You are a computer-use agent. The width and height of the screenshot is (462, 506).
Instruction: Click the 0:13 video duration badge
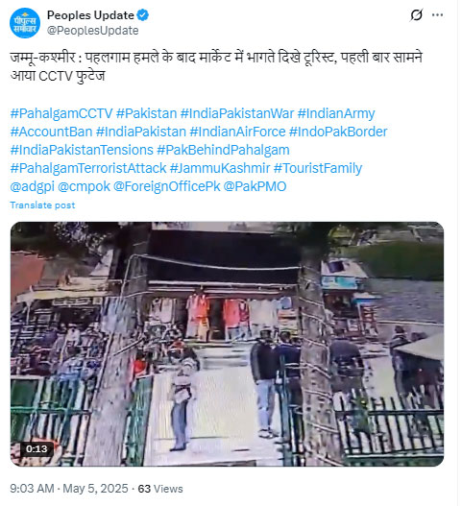click(x=36, y=449)
